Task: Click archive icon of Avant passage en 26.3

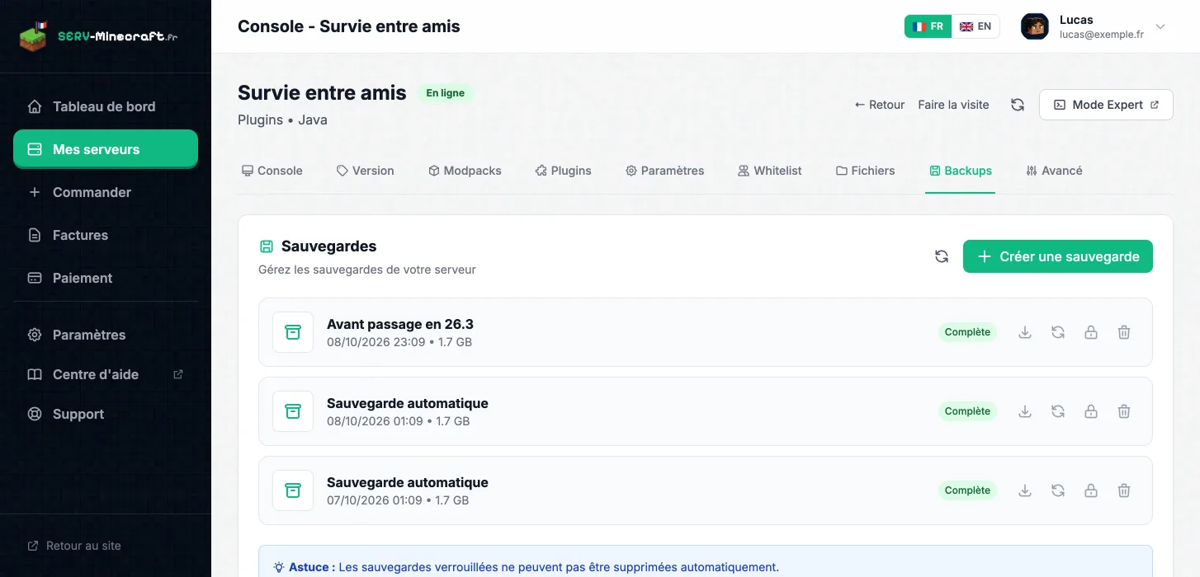Action: coord(293,332)
